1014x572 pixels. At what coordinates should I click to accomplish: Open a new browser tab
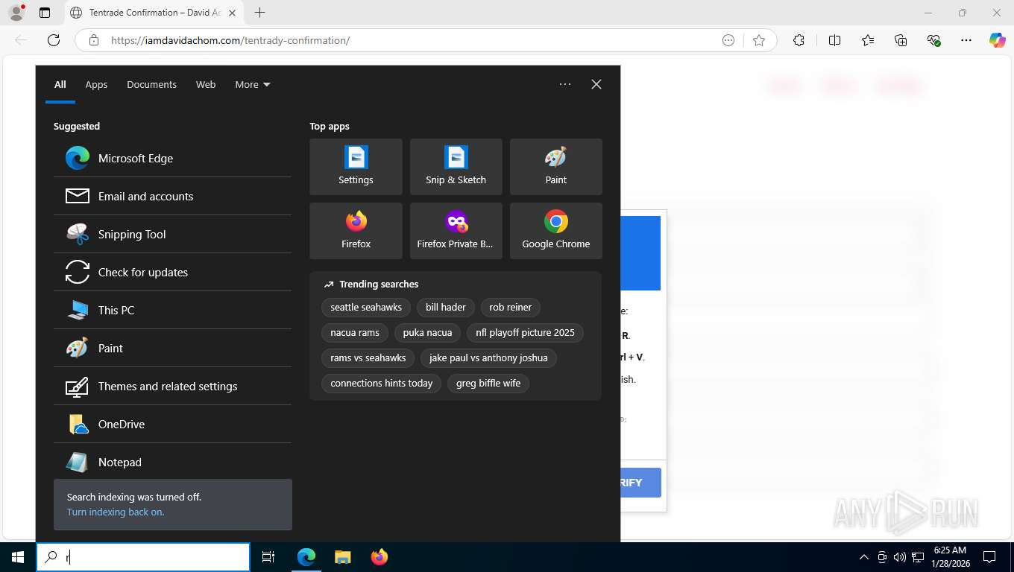259,13
